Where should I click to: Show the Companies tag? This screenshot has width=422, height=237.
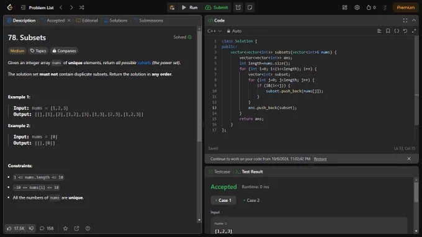tap(64, 51)
